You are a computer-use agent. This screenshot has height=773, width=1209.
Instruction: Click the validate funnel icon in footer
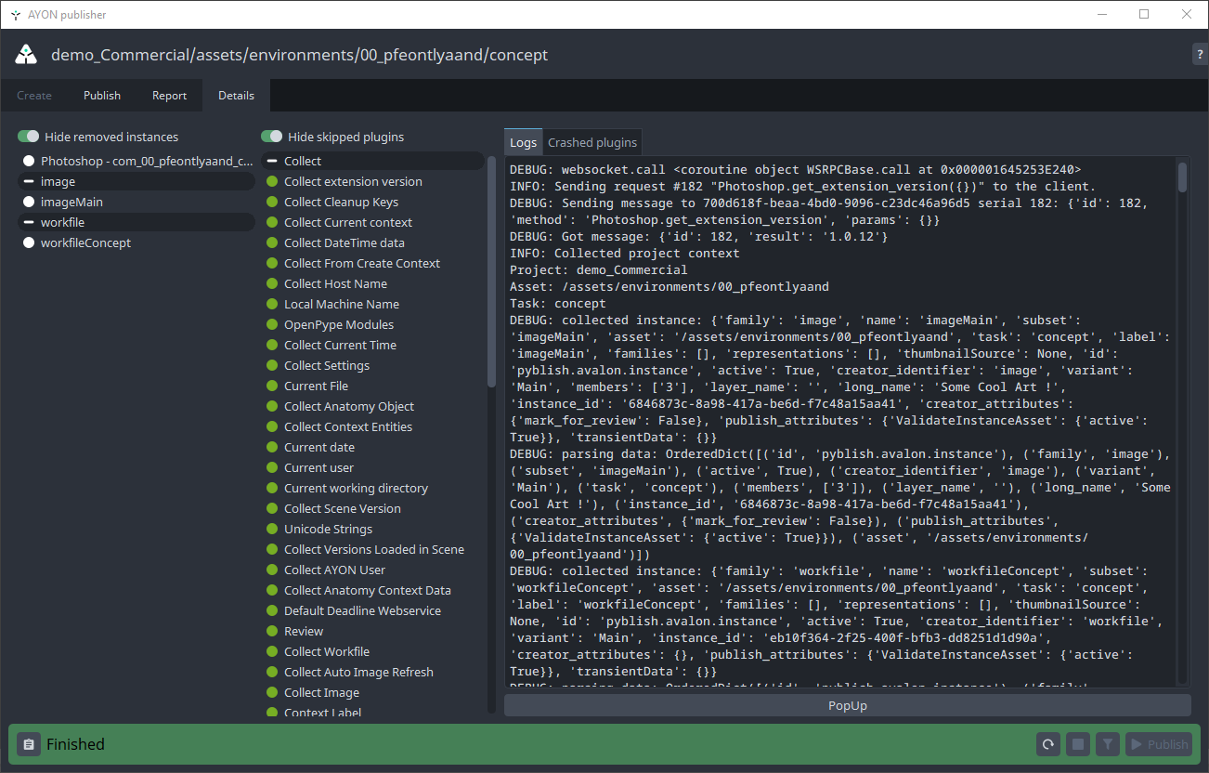pos(1106,744)
